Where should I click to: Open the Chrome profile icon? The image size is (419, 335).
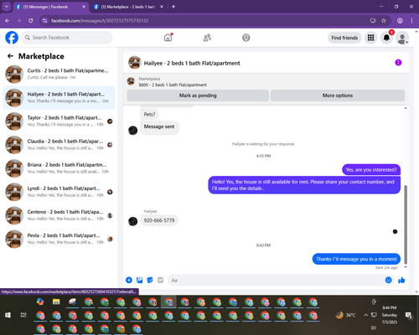tap(400, 21)
